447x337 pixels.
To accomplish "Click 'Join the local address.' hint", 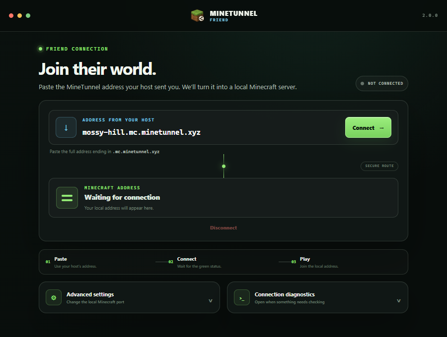I will (x=319, y=267).
